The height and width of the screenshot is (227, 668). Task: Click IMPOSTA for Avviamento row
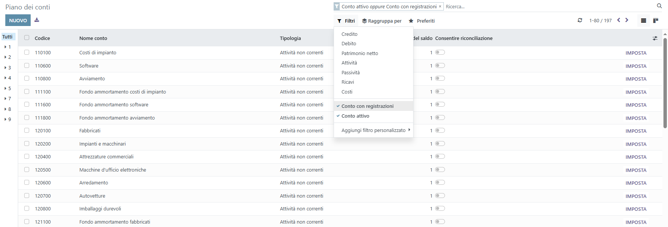tap(636, 79)
